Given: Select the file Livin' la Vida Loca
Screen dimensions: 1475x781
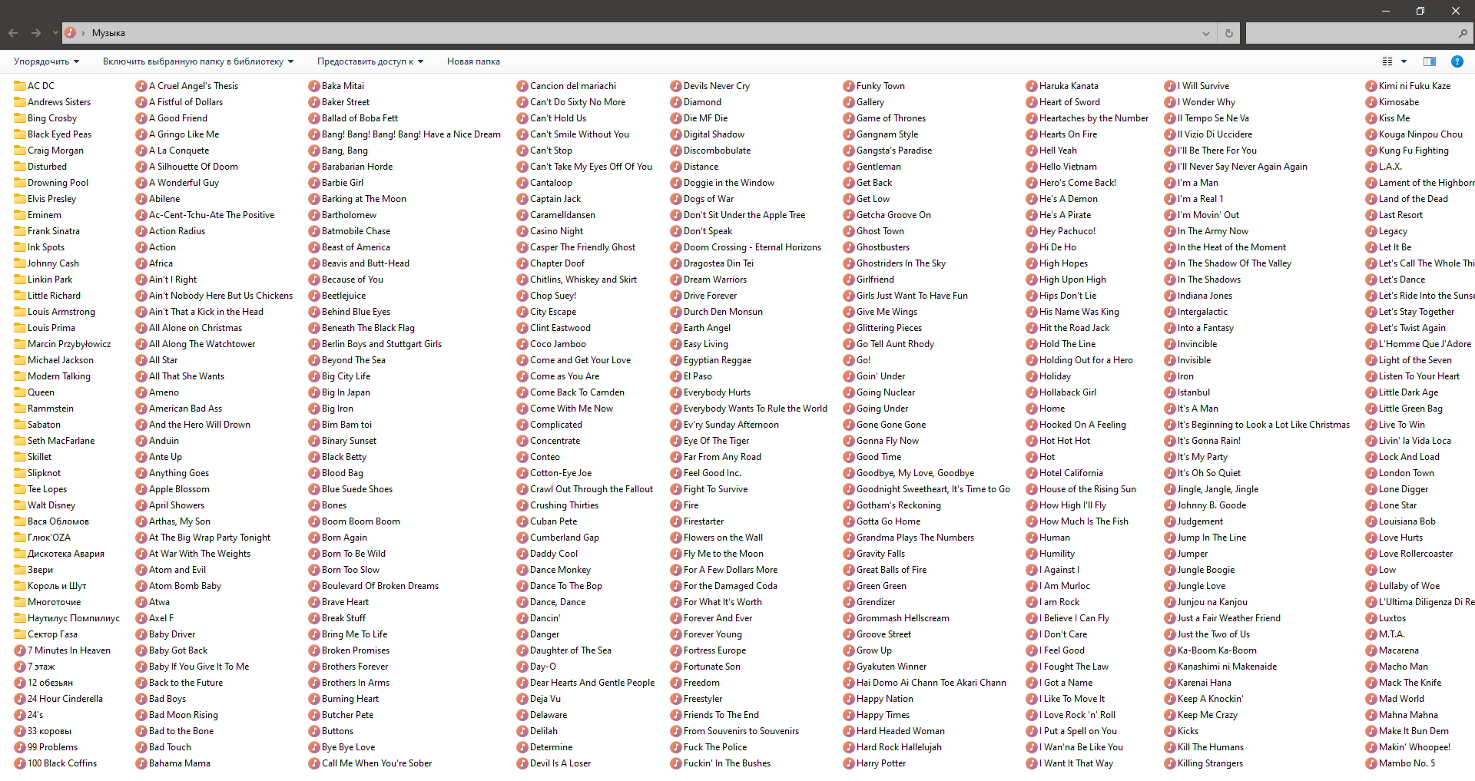Looking at the screenshot, I should tap(1408, 441).
